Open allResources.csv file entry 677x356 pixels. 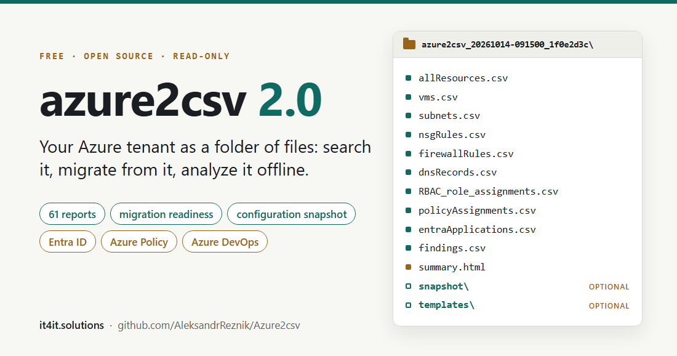coord(463,78)
